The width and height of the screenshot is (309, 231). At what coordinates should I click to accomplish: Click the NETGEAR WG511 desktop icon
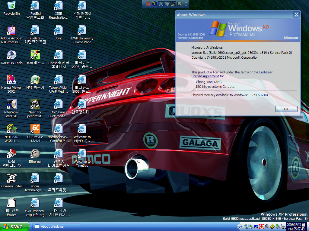pyautogui.click(x=11, y=129)
